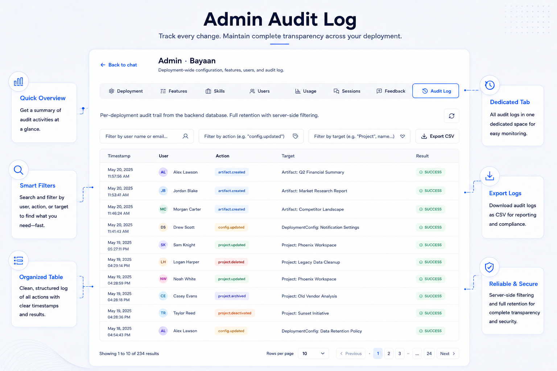Click the Quick Overview bar chart icon
The height and width of the screenshot is (371, 557).
(18, 82)
